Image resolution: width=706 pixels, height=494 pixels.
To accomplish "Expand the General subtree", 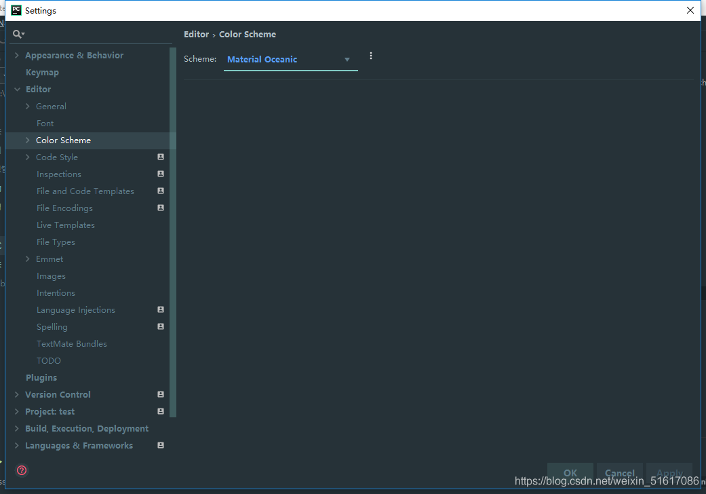I will coord(27,107).
